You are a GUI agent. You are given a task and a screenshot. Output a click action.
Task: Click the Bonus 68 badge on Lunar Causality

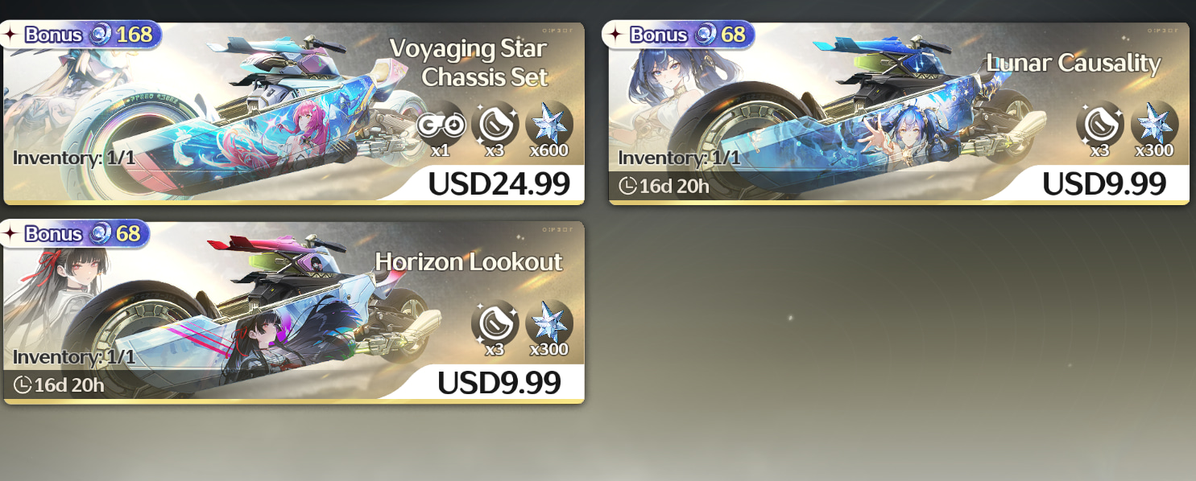click(x=681, y=35)
